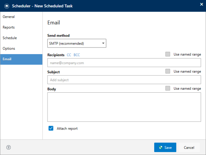Click the SMTP dropdown arrow
Image resolution: width=206 pixels, height=155 pixels.
click(x=103, y=43)
